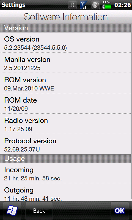Tap the 86% battery indicator icon
The width and height of the screenshot is (132, 220).
click(x=107, y=5)
